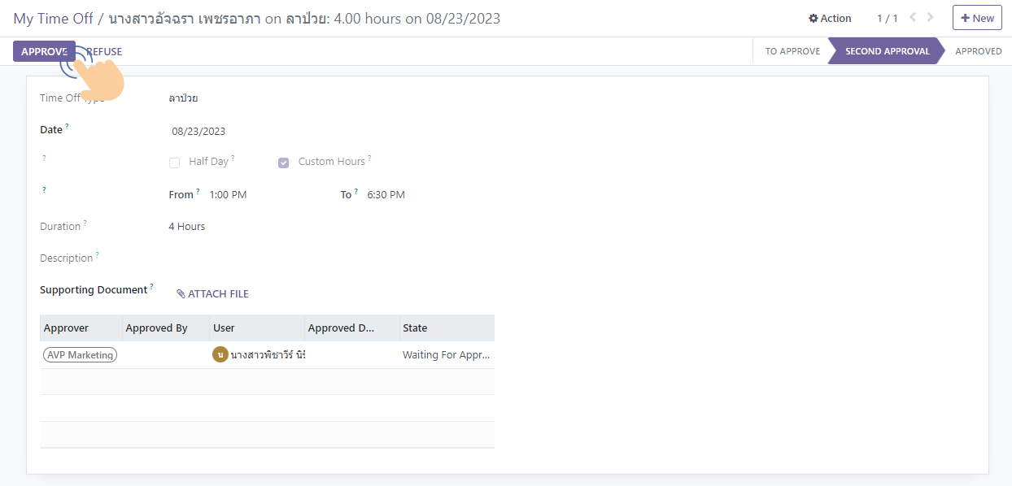Click user avatar in approver row
This screenshot has height=486, width=1012.
[220, 354]
